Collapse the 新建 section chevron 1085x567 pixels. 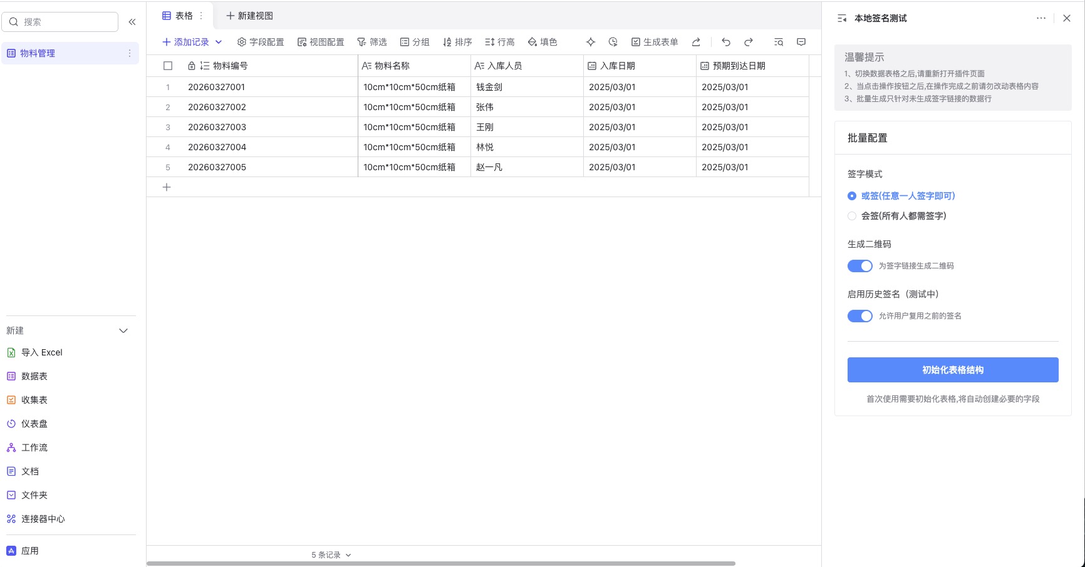[123, 330]
